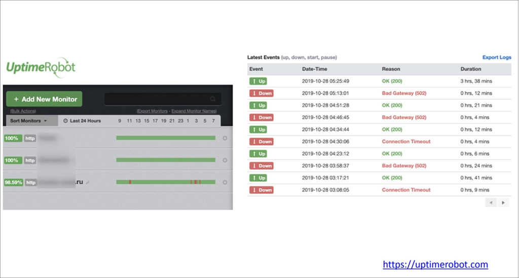Screen dimensions: 519x278
Task: Click the 98.59% uptime badge
Action: pos(14,182)
